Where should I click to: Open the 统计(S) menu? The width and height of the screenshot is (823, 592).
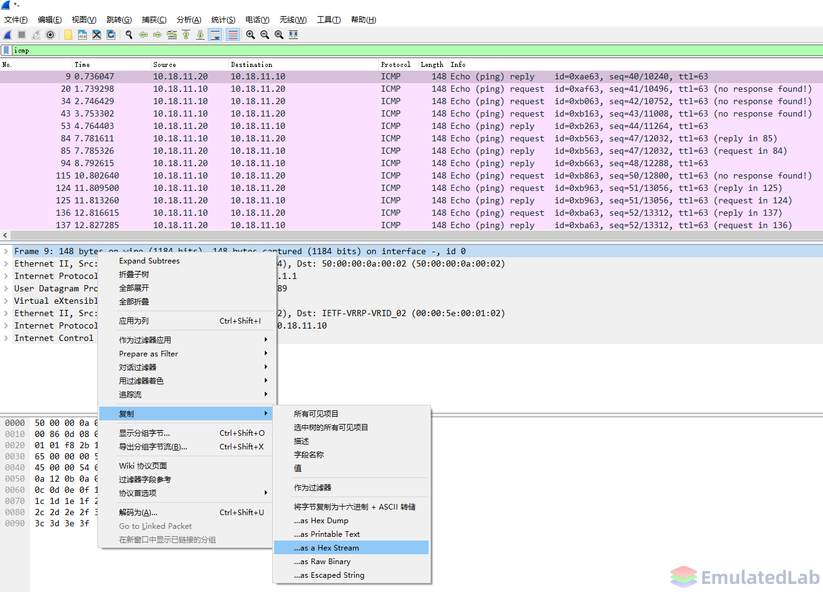click(223, 20)
